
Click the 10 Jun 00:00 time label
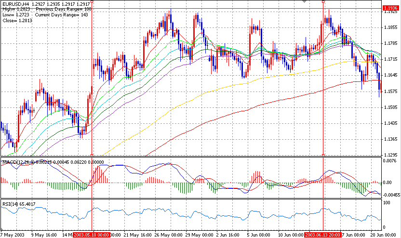(291, 235)
